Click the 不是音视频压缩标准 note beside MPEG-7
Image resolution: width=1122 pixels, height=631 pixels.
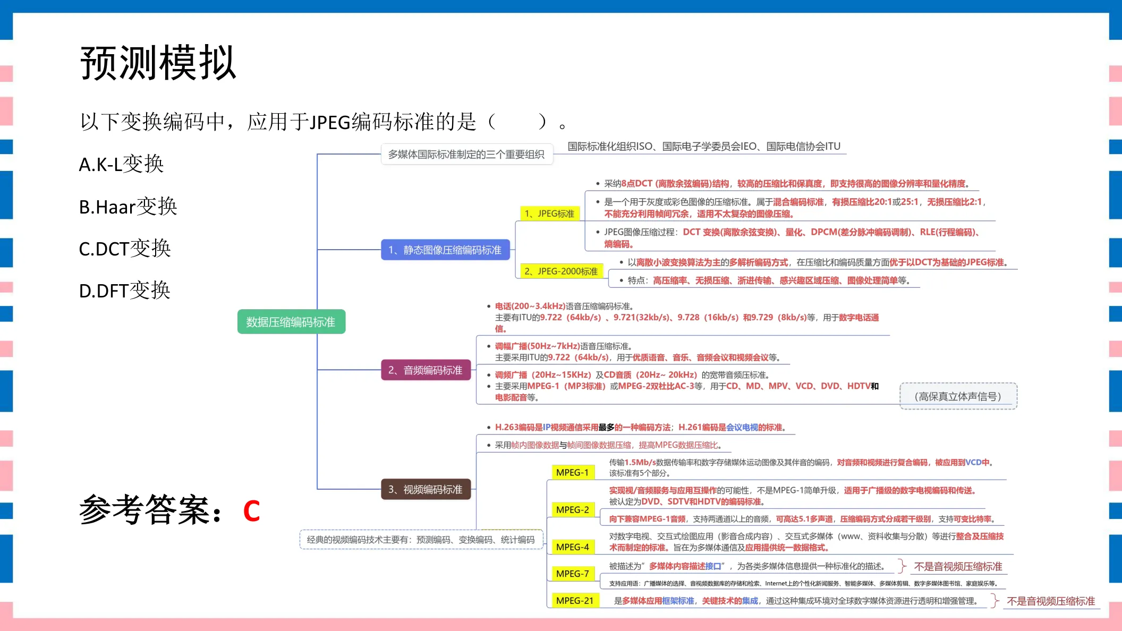[x=958, y=566]
